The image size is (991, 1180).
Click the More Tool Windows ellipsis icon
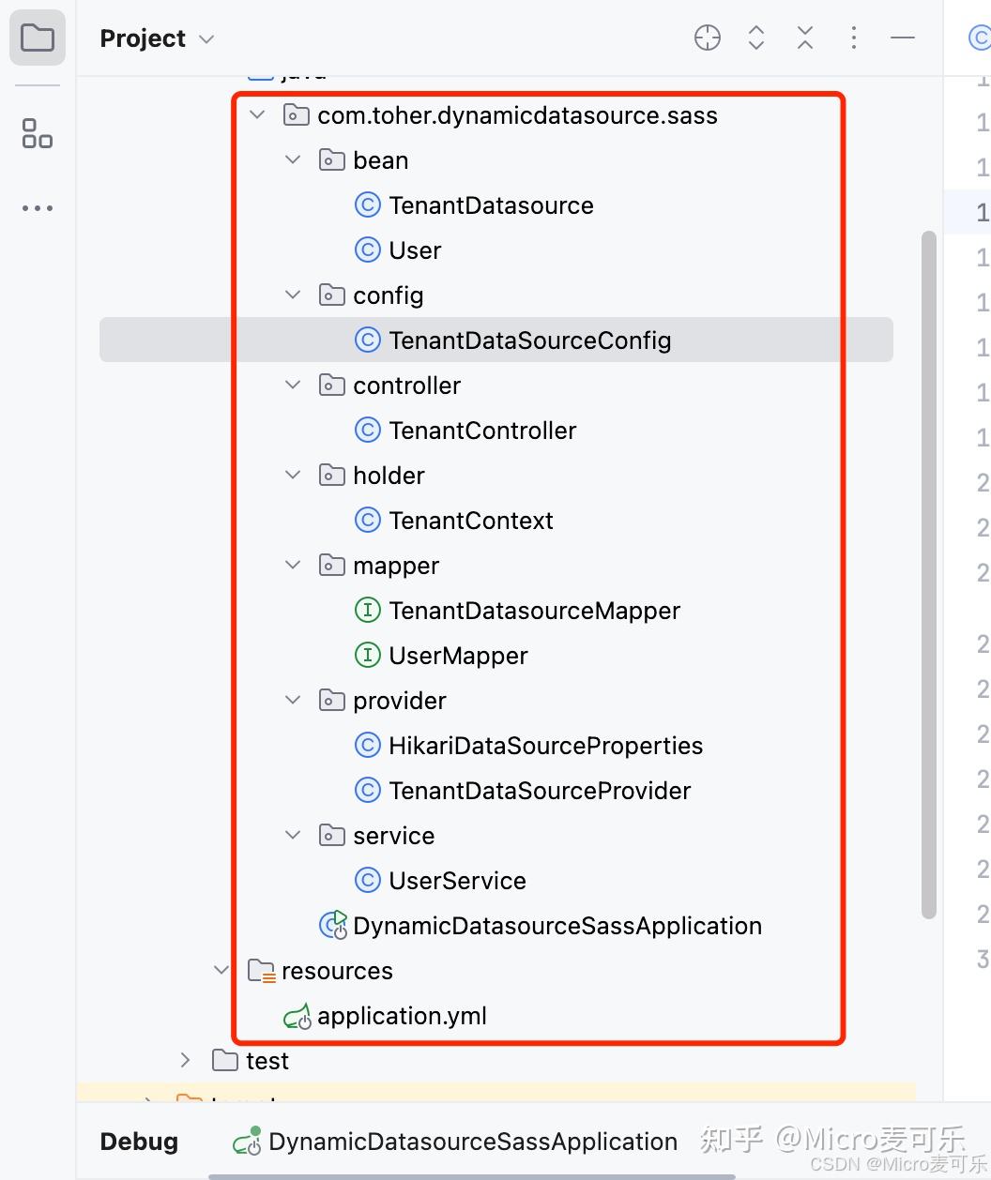pyautogui.click(x=37, y=207)
